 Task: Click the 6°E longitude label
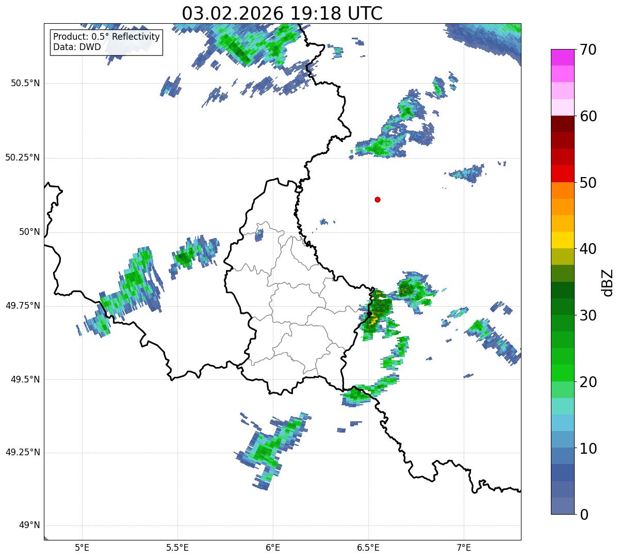[273, 547]
